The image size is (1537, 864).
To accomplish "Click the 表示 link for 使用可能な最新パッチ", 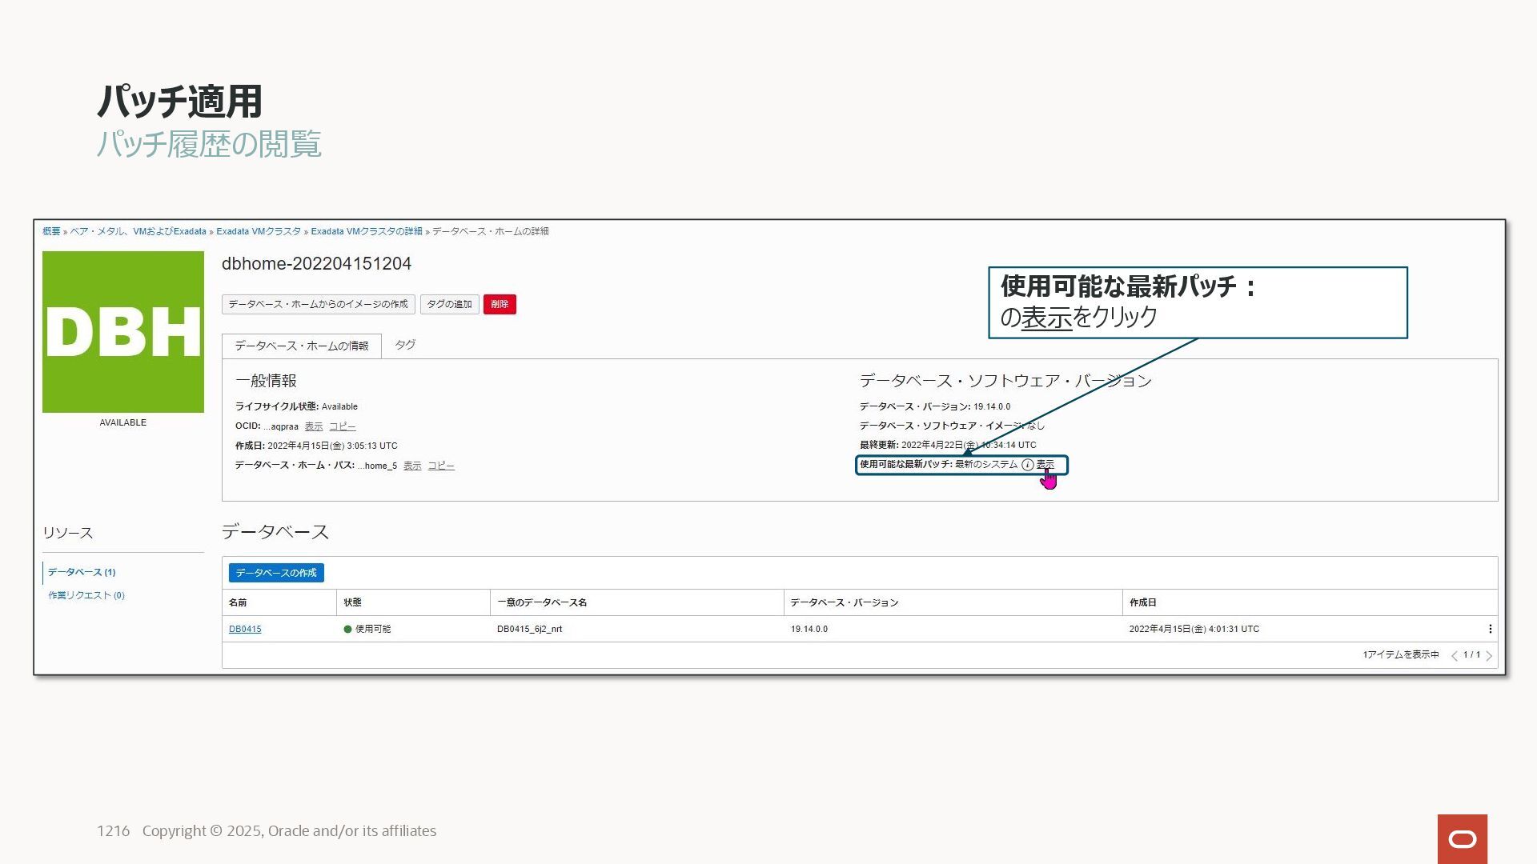I will point(1045,465).
